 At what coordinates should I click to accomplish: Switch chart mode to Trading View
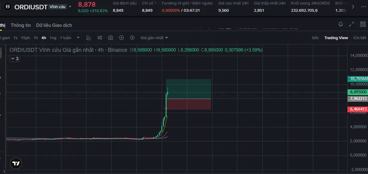[336, 38]
